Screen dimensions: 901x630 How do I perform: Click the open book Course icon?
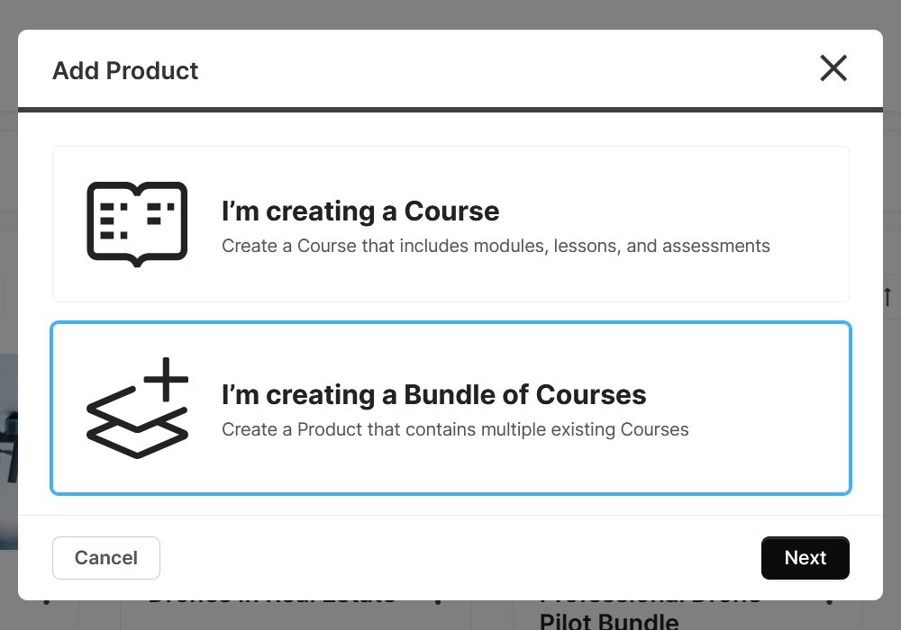tap(137, 223)
